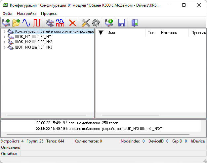Expand the ШОК_№1 ШУГ-ЗГ_№1 tree node
This screenshot has height=163, width=207.
pyautogui.click(x=4, y=37)
